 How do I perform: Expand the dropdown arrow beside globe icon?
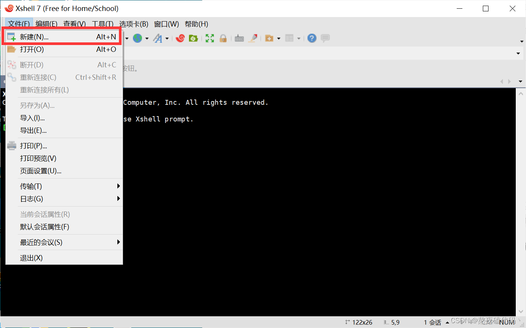click(147, 39)
